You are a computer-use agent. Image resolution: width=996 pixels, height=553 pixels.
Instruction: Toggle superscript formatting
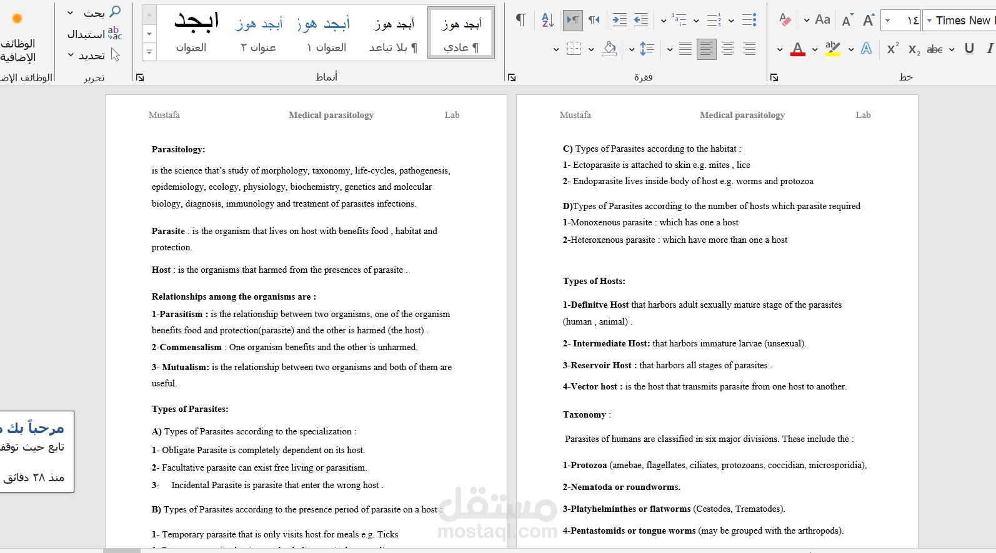tap(893, 49)
